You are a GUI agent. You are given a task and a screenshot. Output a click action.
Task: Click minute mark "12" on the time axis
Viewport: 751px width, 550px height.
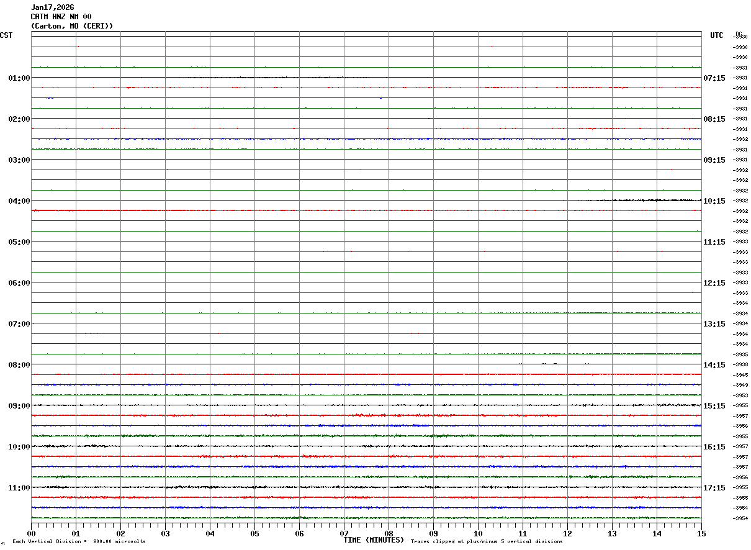pyautogui.click(x=567, y=533)
